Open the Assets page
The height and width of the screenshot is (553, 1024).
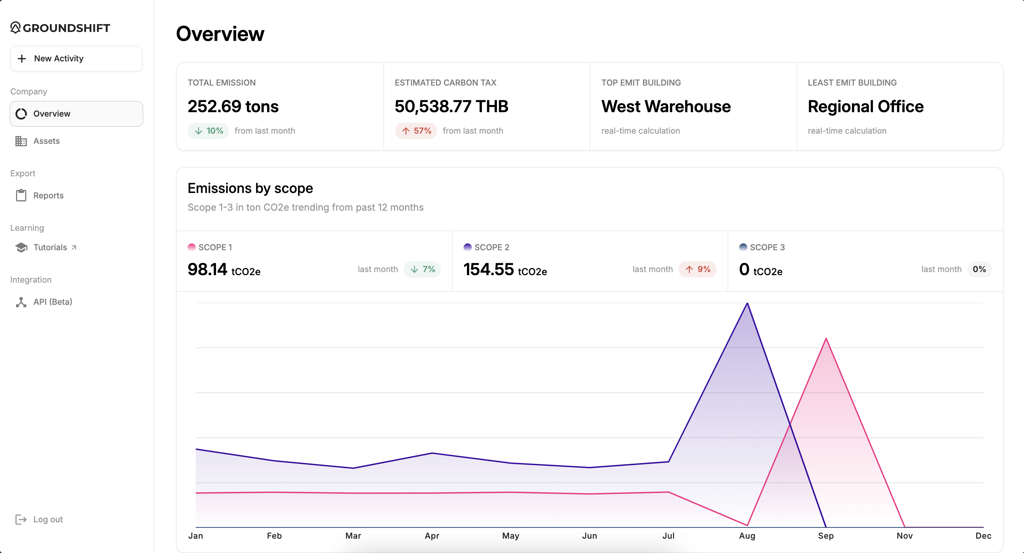pos(46,141)
